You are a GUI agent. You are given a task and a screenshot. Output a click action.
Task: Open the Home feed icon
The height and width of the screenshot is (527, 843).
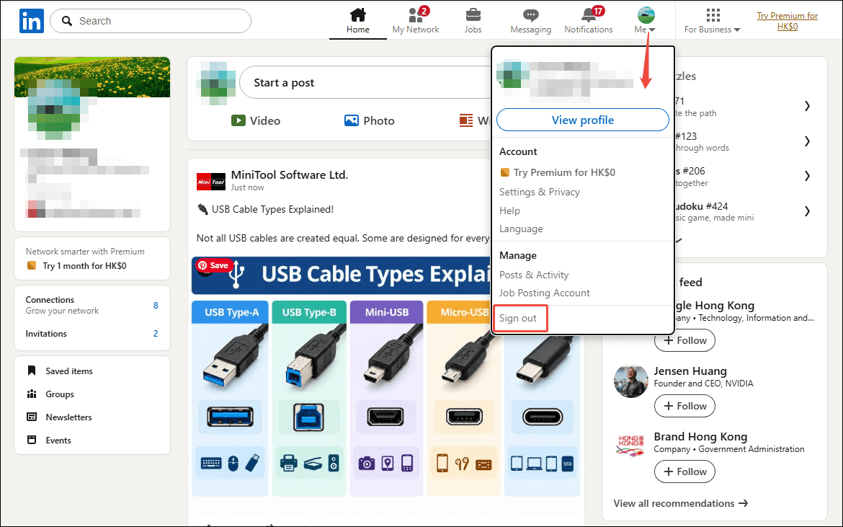[x=357, y=14]
